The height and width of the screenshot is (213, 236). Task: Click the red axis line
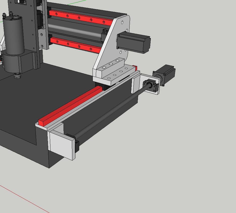click(x=25, y=199)
